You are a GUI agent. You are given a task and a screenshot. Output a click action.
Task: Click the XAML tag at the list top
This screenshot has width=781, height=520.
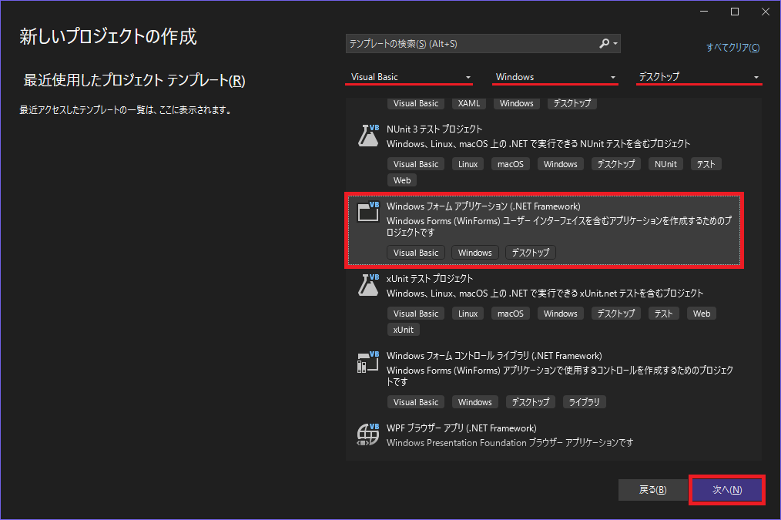pos(469,103)
